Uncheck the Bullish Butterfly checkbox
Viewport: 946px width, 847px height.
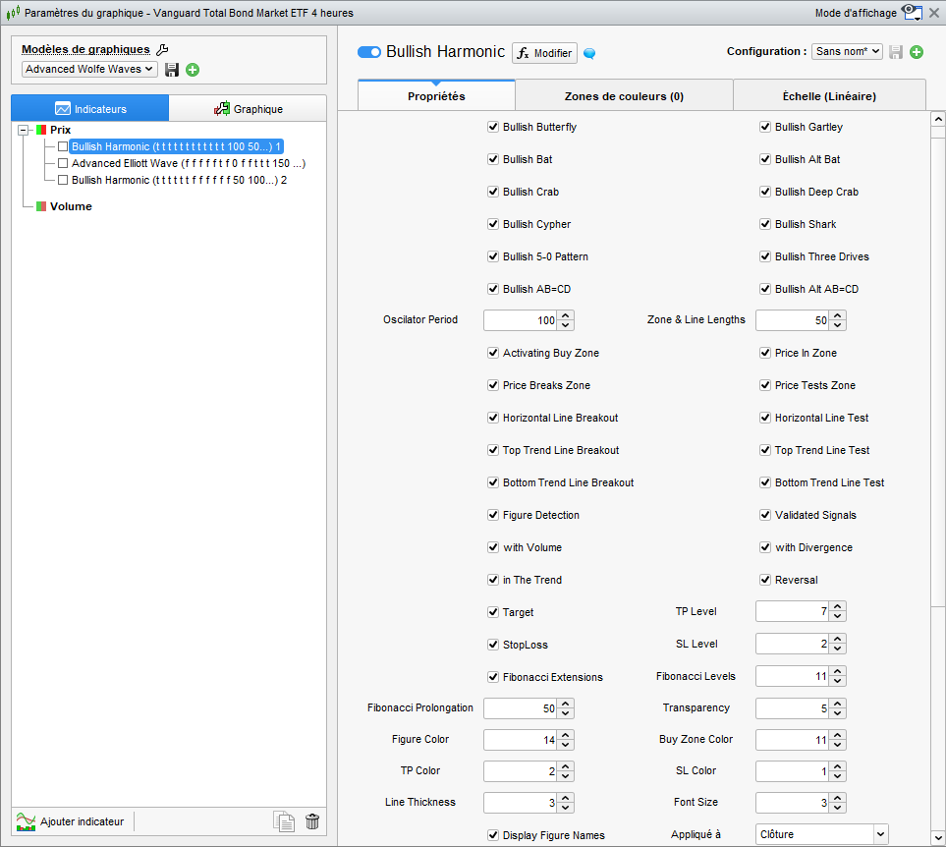(x=493, y=127)
